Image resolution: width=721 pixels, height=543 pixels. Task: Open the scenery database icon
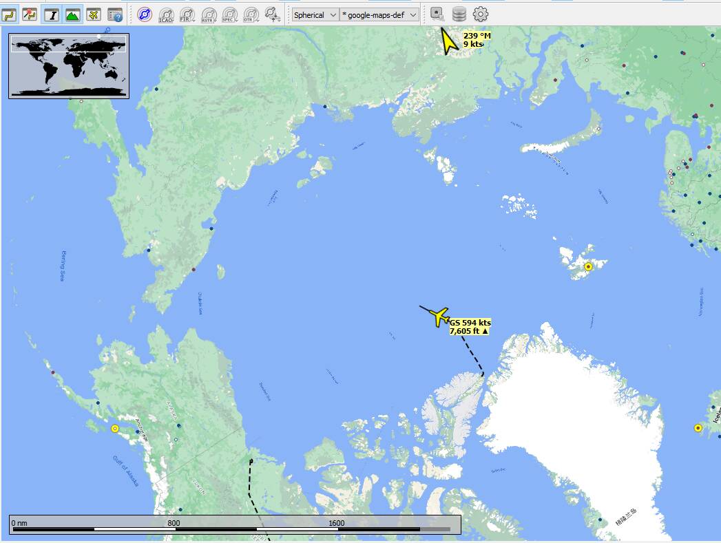click(459, 14)
